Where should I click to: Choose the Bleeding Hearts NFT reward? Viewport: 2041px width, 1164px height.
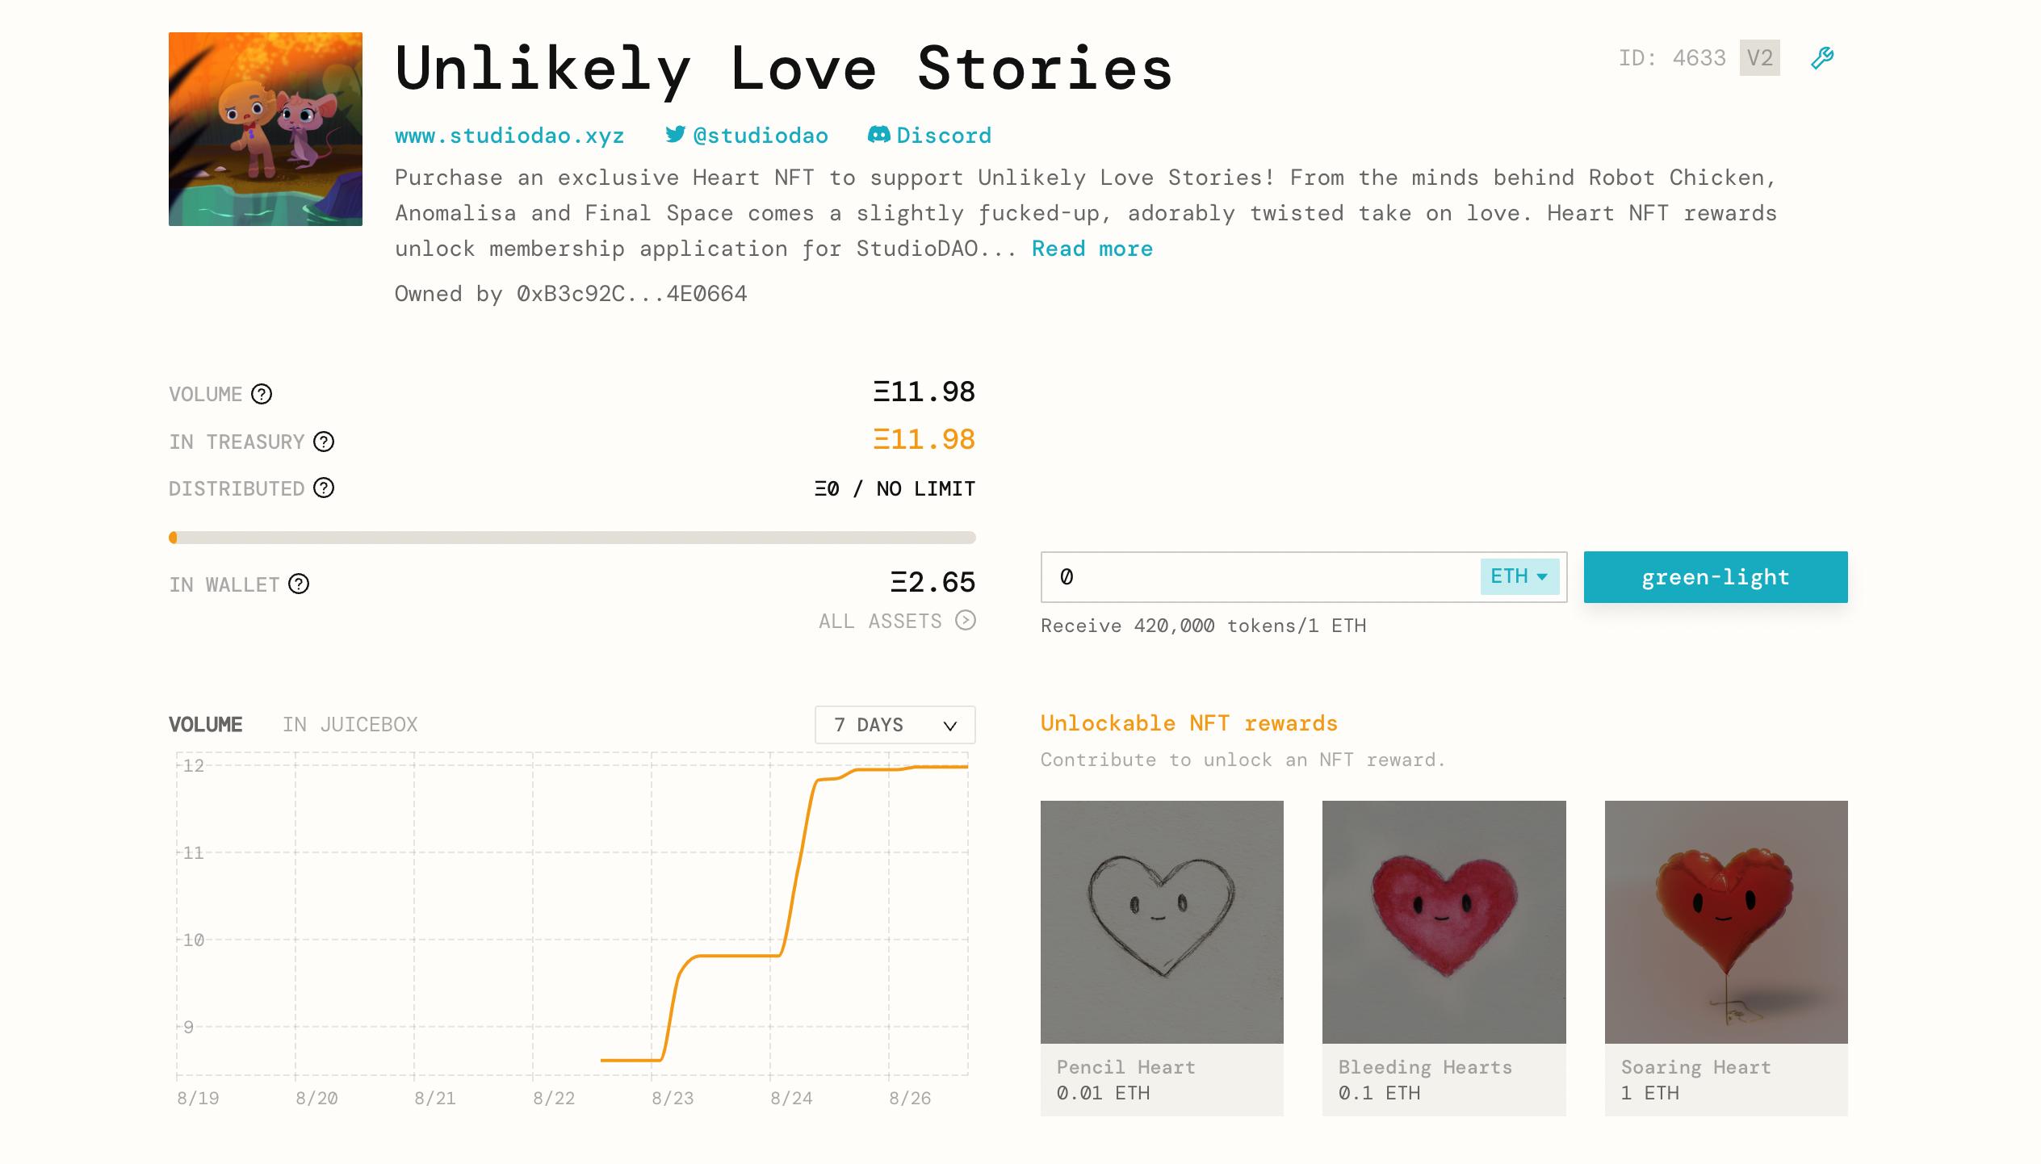point(1444,957)
